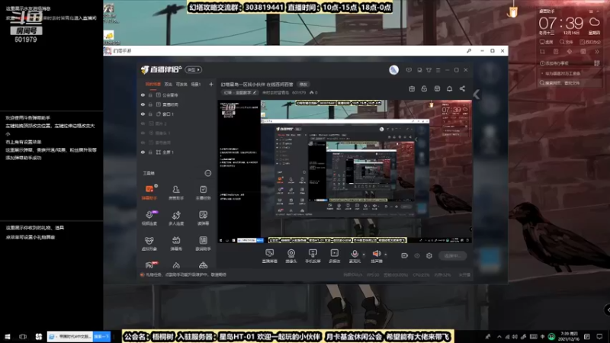Image resolution: width=610 pixels, height=343 pixels.
Task: Open the Windows Start menu
Action: tap(7, 337)
